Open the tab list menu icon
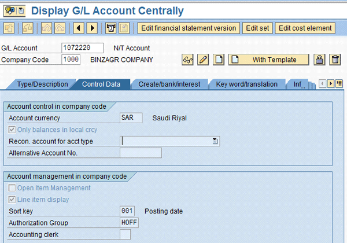The image size is (347, 243). (339, 84)
